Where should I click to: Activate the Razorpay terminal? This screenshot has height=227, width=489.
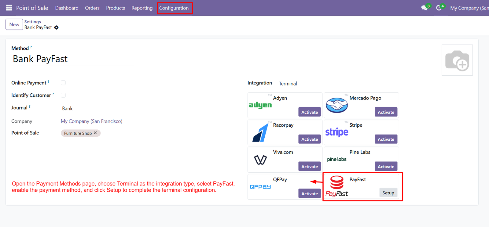point(310,139)
